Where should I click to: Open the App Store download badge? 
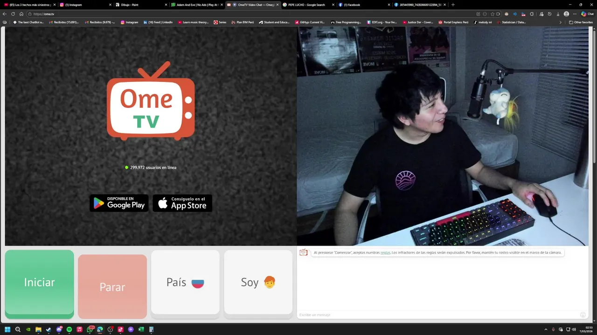(x=182, y=203)
